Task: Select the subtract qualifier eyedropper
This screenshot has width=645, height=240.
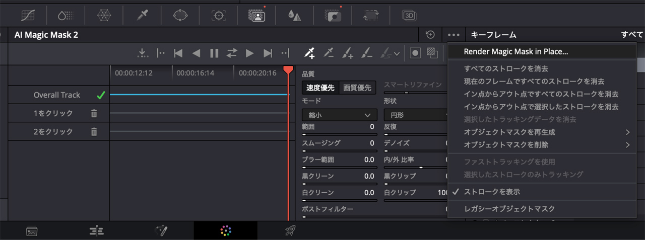Action: tap(329, 53)
